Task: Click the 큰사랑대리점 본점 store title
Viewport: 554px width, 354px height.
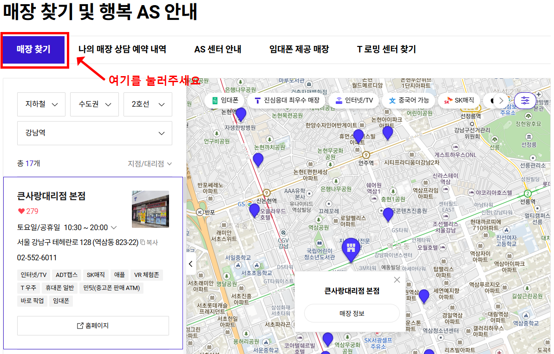Action: click(52, 196)
